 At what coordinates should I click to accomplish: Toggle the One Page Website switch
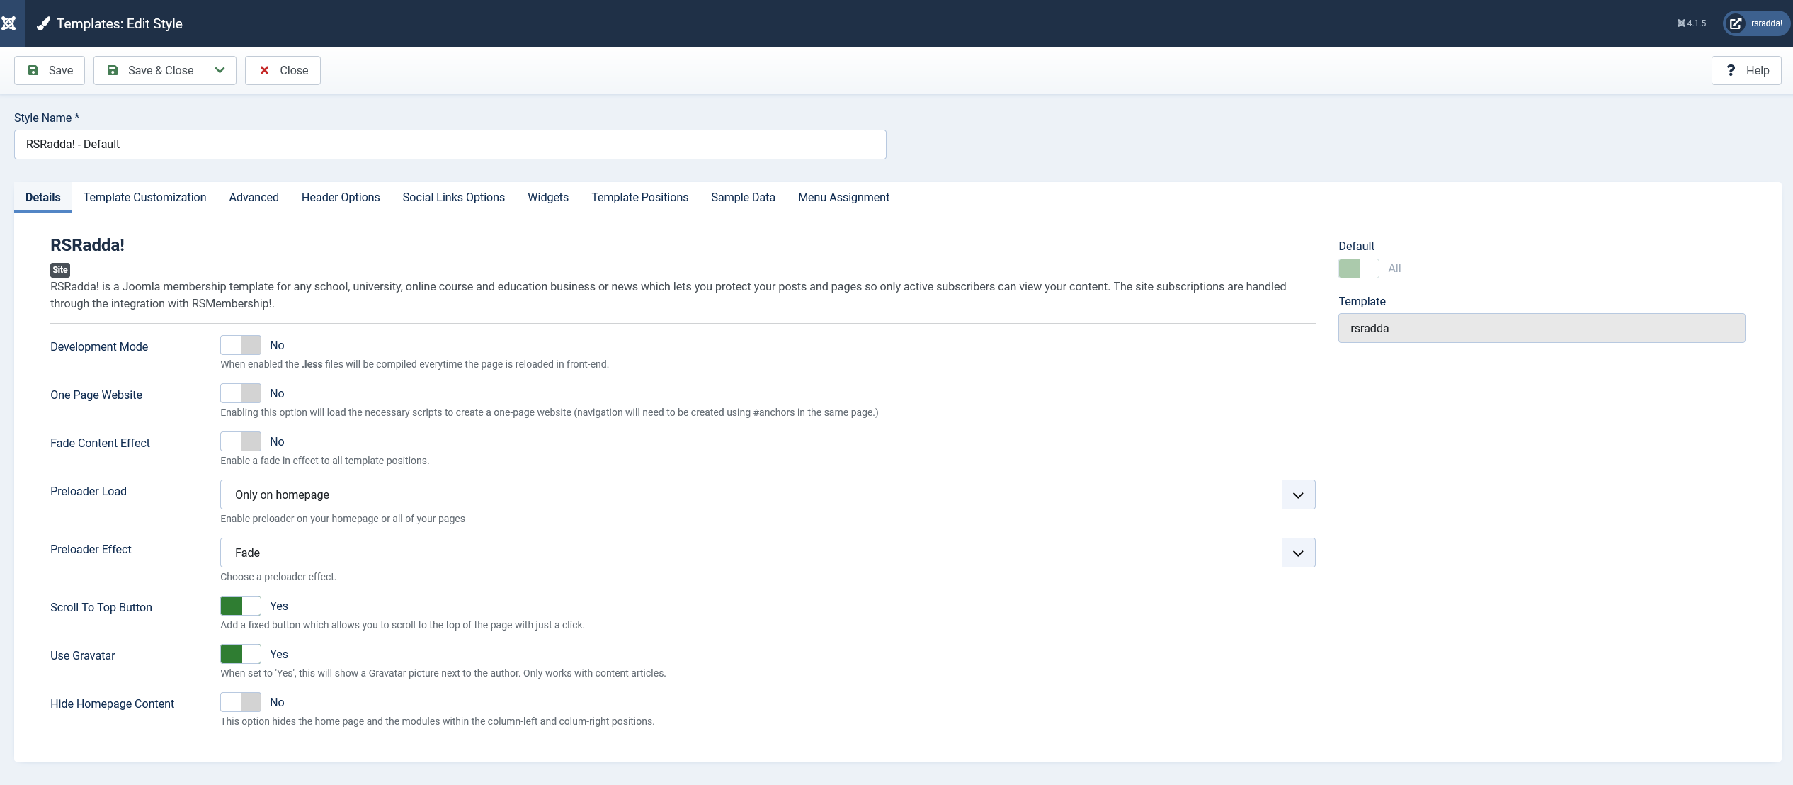241,393
